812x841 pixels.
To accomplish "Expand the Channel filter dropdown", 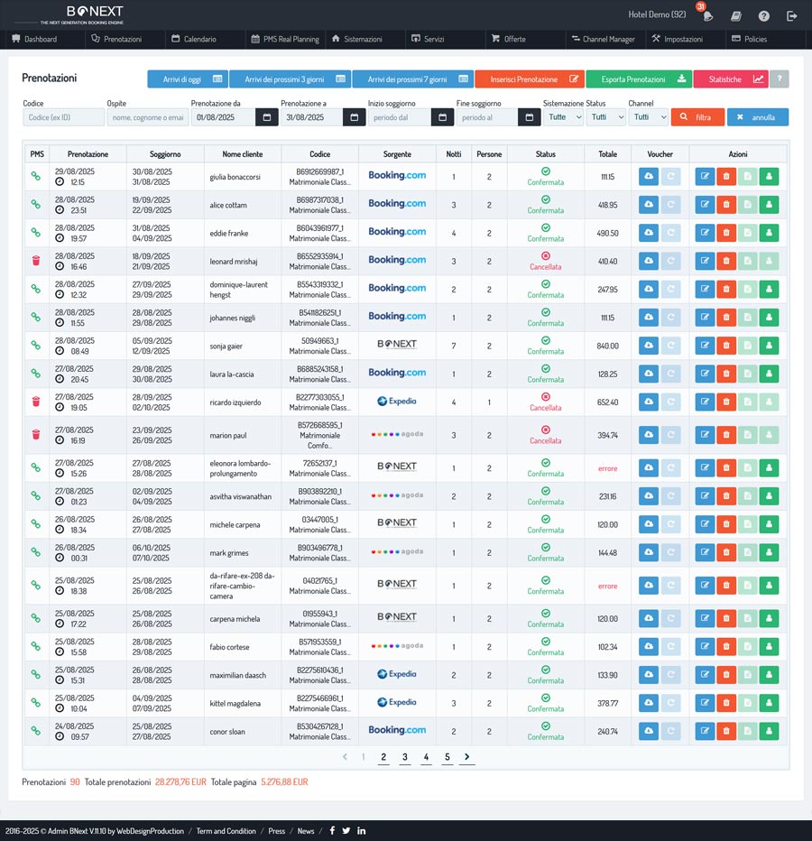I will point(648,117).
